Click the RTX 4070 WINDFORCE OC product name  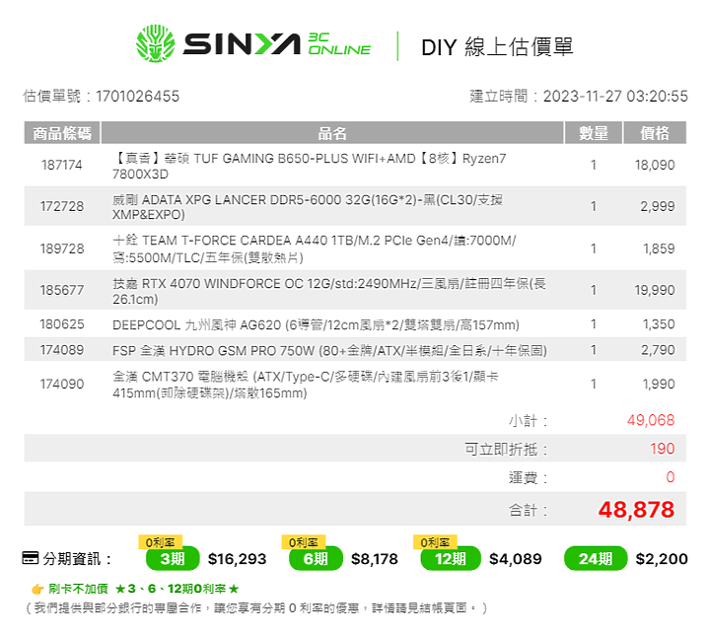(x=329, y=291)
